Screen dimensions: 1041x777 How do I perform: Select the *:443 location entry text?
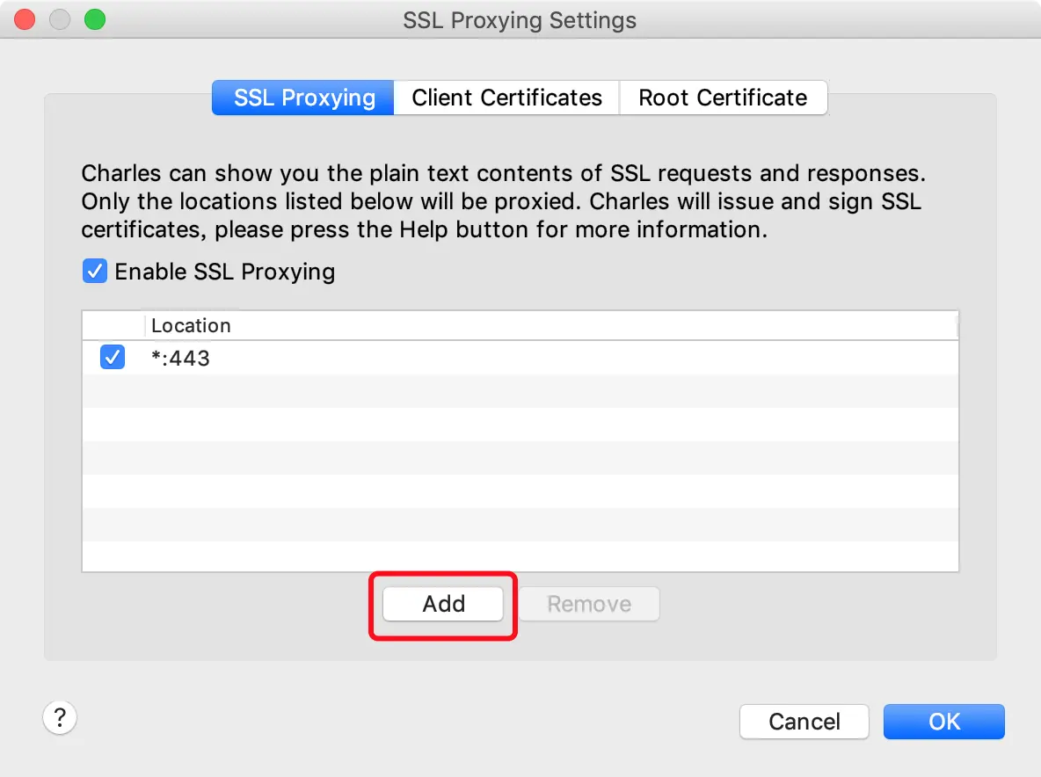coord(180,358)
